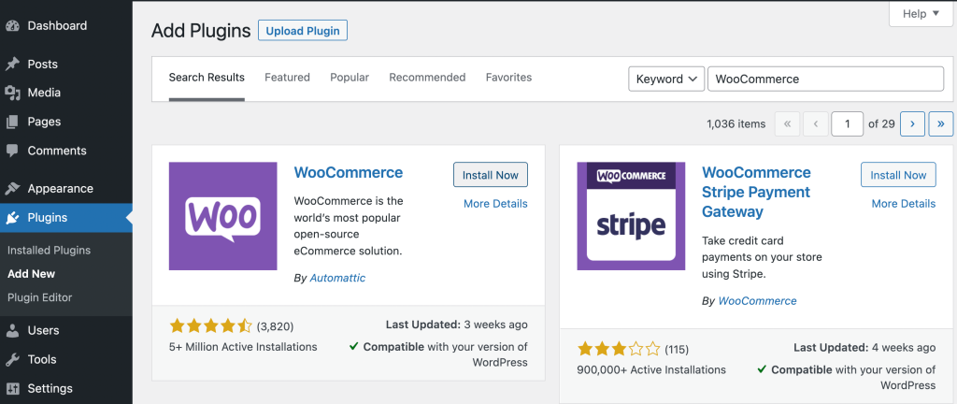Image resolution: width=957 pixels, height=404 pixels.
Task: Open the Keyword search type dropdown
Action: [666, 79]
